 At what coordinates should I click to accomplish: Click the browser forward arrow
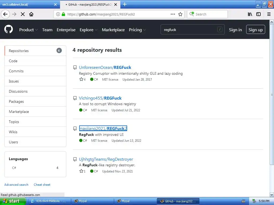pyautogui.click(x=14, y=14)
